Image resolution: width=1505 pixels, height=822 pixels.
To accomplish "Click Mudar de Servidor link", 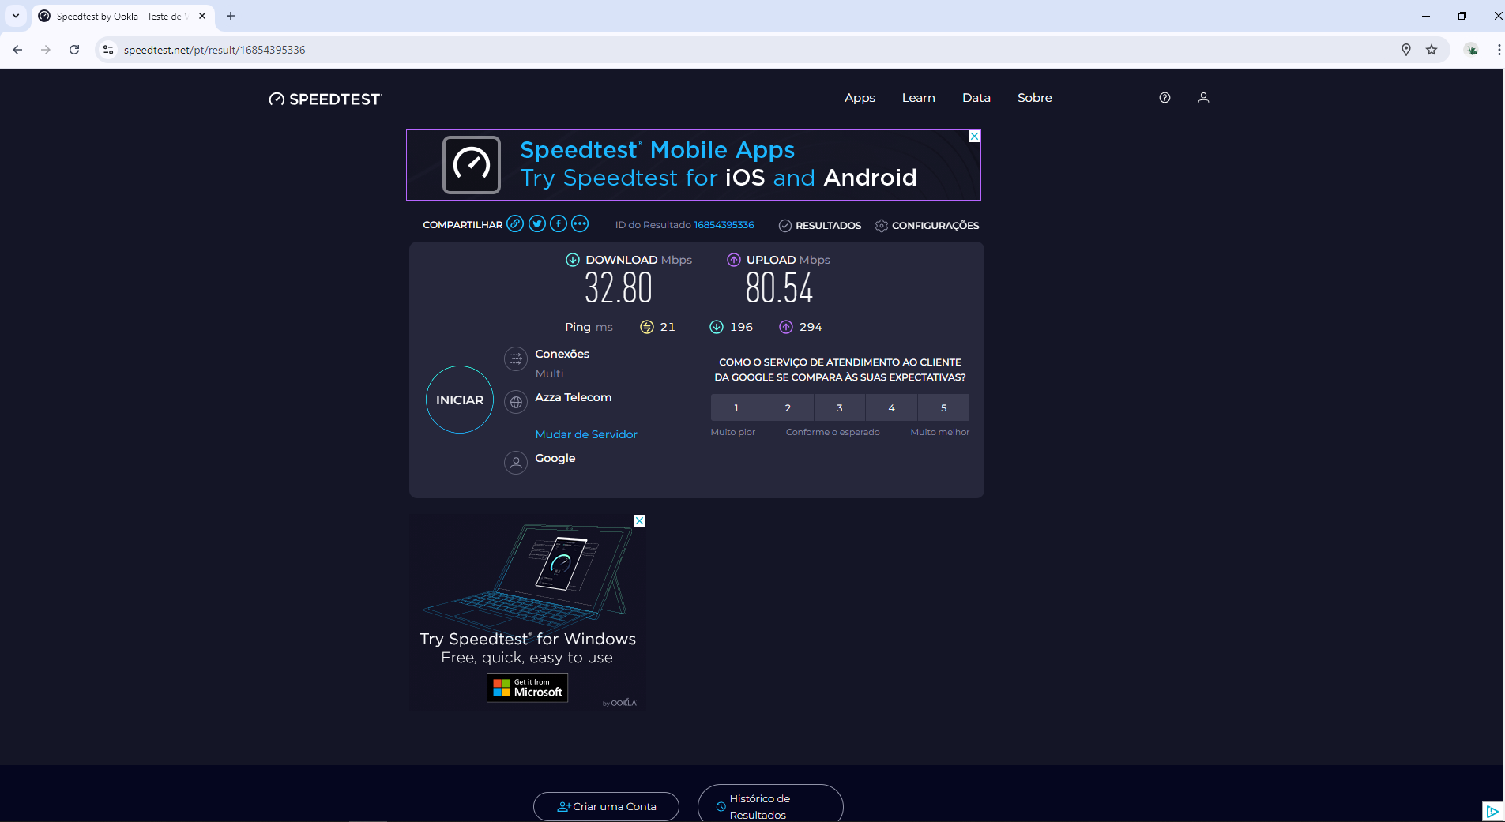I will tap(585, 434).
